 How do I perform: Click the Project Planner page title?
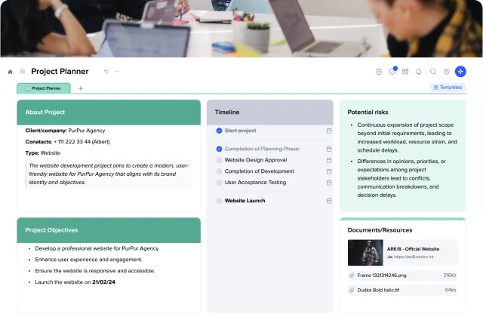click(60, 72)
